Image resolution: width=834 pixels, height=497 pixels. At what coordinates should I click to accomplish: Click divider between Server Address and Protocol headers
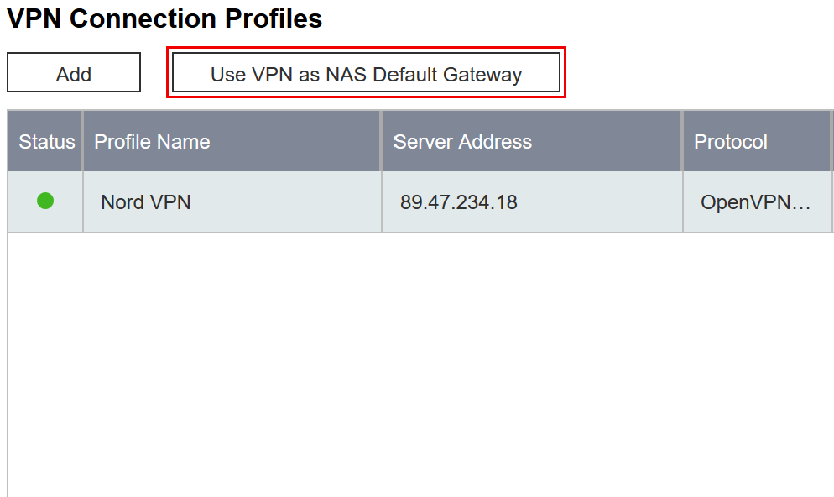pyautogui.click(x=683, y=141)
